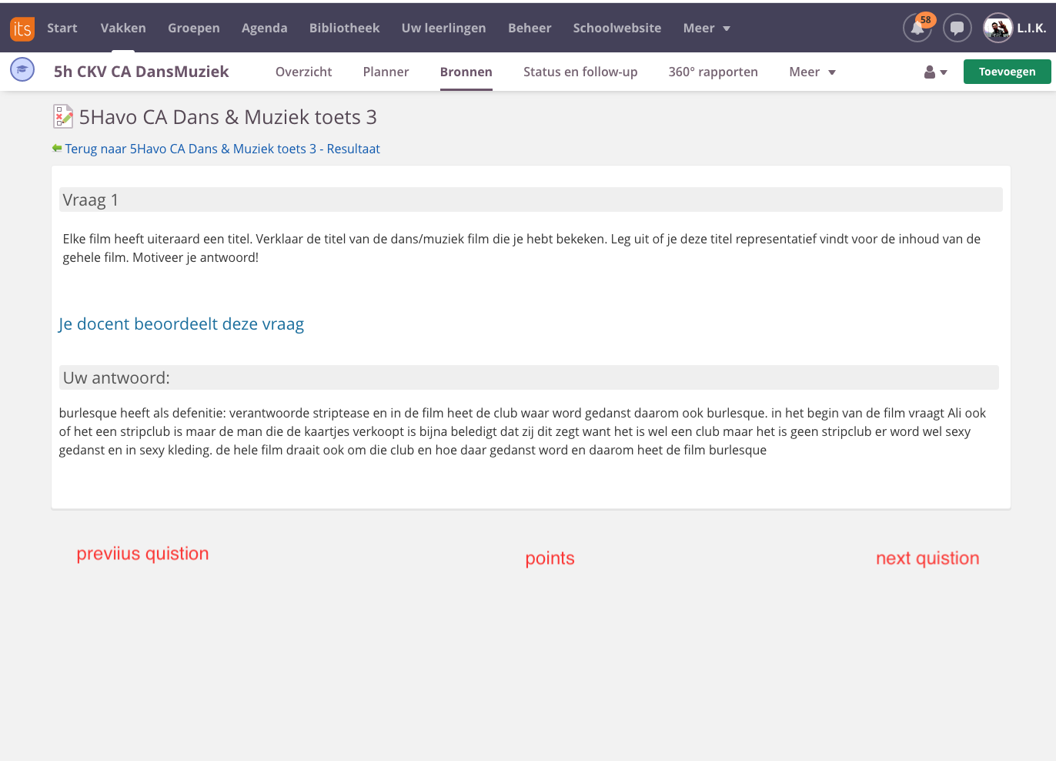
Task: Go to the Planner tab
Action: 386,72
